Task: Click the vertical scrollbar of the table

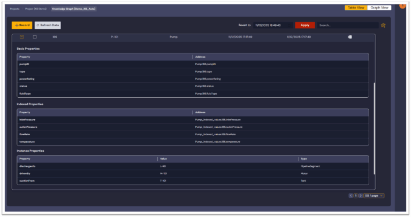Action: pos(375,128)
